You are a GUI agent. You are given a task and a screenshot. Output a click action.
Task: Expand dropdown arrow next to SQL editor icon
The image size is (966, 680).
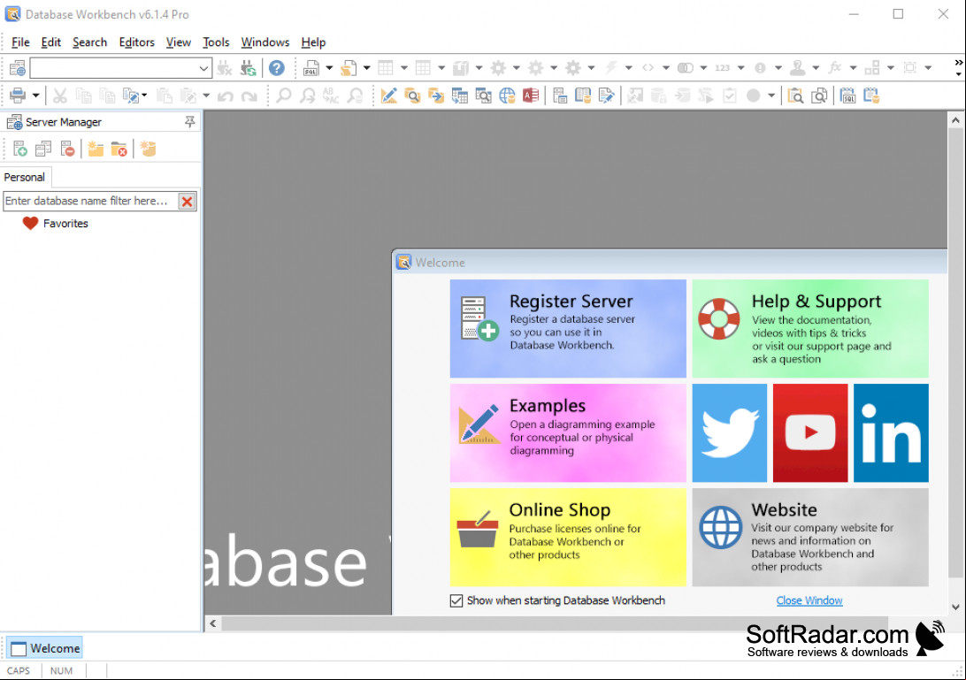(329, 68)
